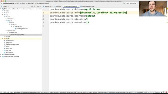
Task: Collapse the datasource-setup root node
Action: tap(1, 9)
